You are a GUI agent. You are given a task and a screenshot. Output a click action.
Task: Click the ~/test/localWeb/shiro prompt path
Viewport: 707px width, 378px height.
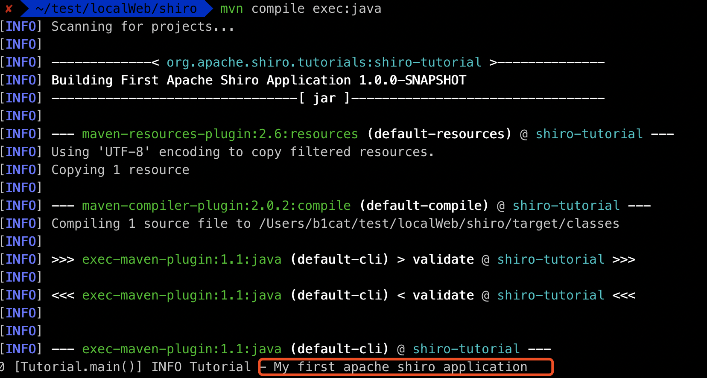pos(116,9)
